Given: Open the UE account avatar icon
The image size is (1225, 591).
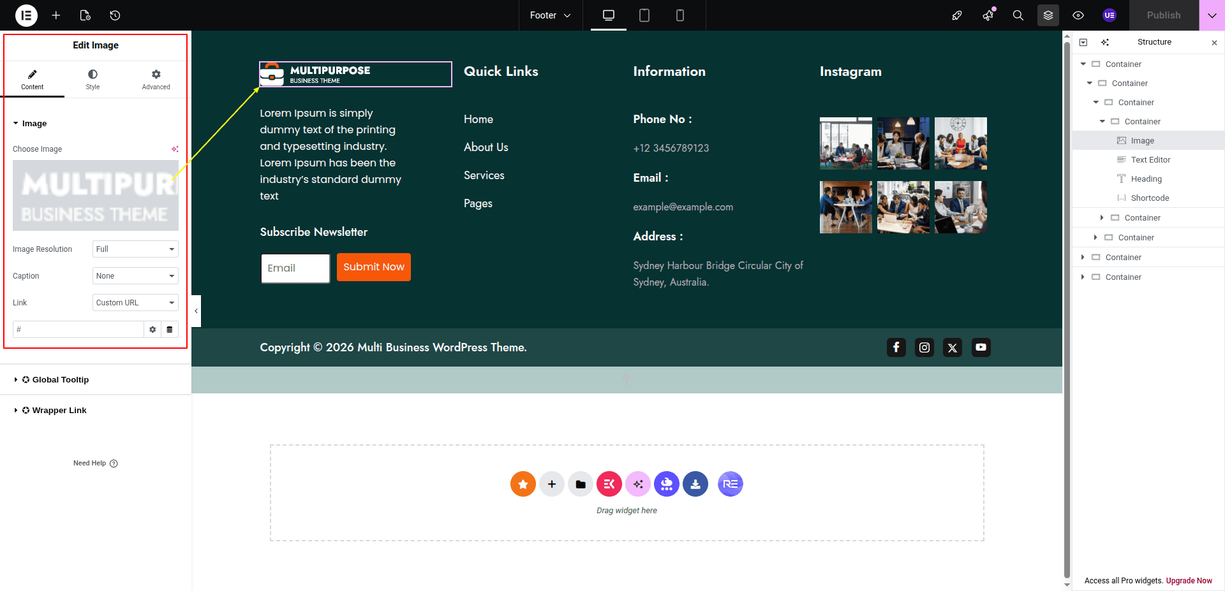Looking at the screenshot, I should [1110, 15].
